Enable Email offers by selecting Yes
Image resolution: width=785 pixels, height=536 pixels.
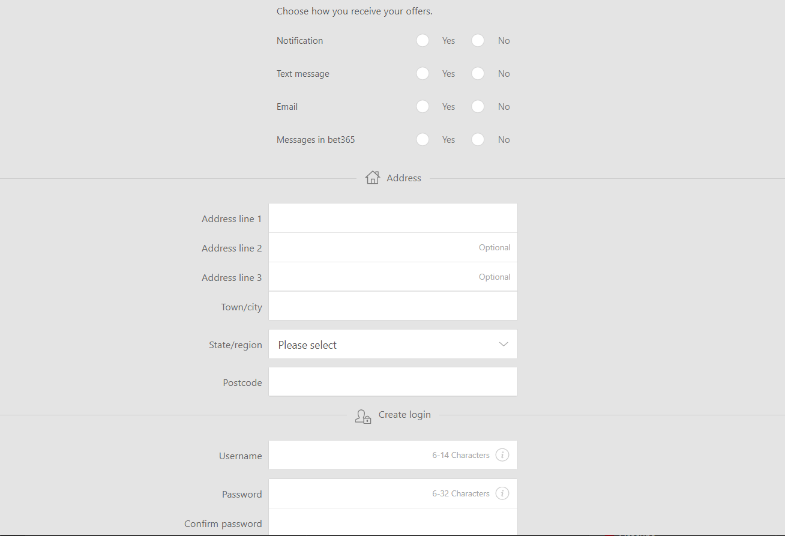(x=423, y=106)
